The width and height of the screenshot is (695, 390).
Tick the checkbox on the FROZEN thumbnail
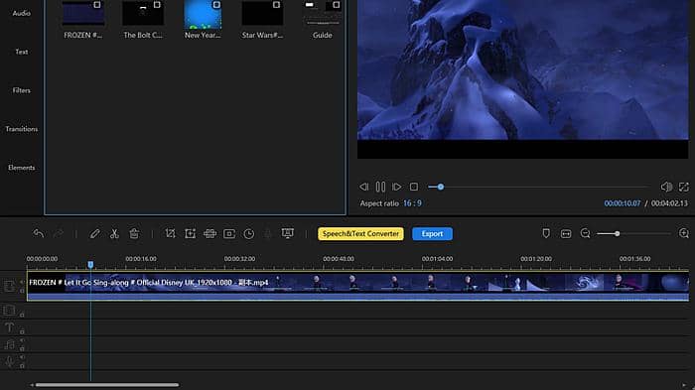[97, 5]
